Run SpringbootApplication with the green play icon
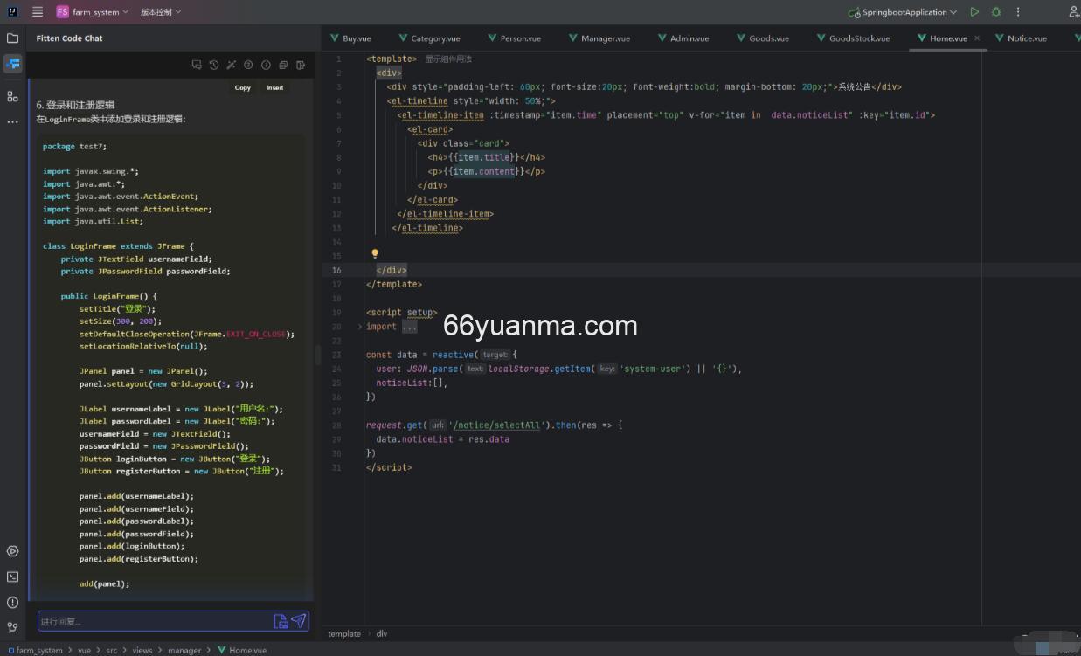The image size is (1081, 656). pyautogui.click(x=974, y=12)
